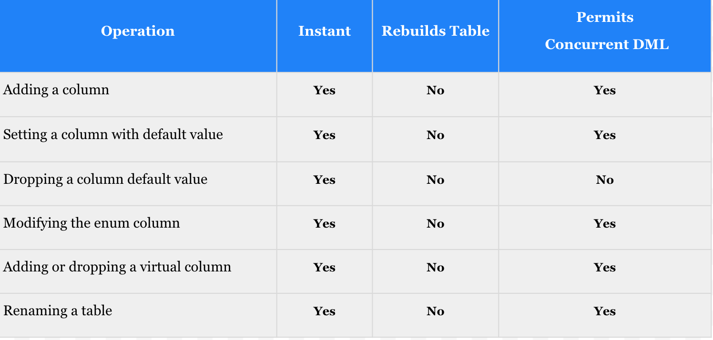Select 'Adding or dropping a virtual column'
The height and width of the screenshot is (340, 713).
pyautogui.click(x=117, y=267)
